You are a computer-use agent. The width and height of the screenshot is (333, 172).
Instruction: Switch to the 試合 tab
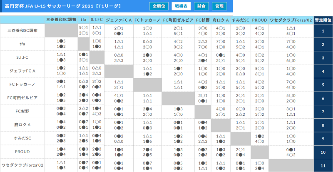[x=201, y=6]
